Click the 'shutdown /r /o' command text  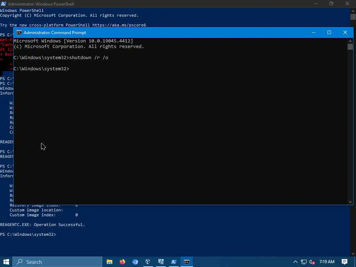[89, 58]
